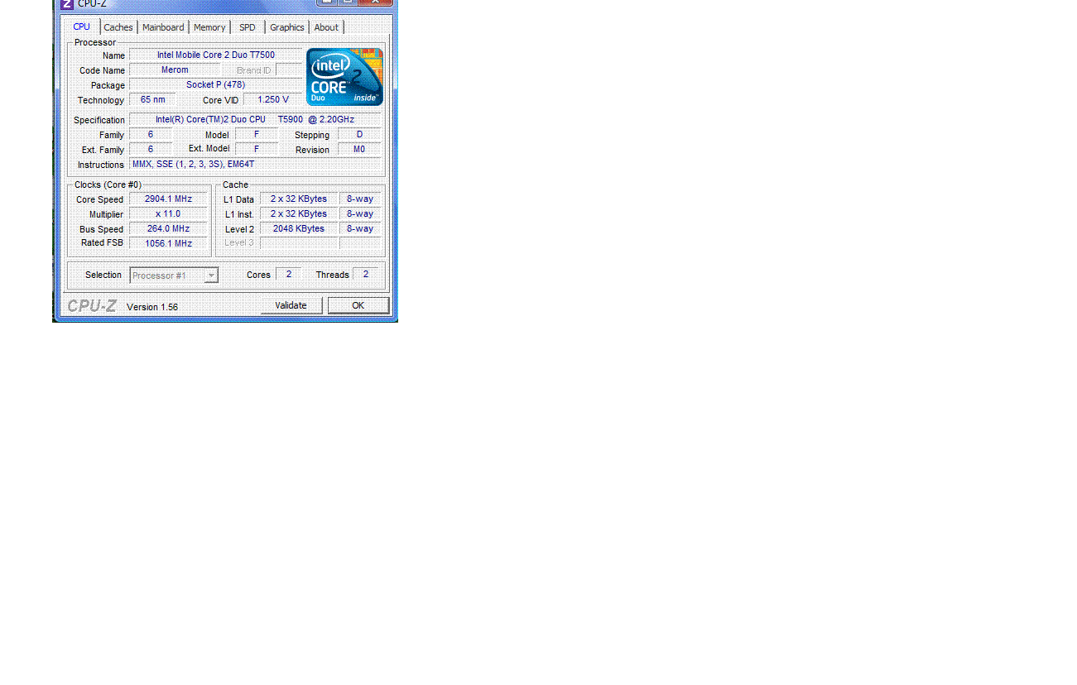Select the Cores count field

click(289, 275)
